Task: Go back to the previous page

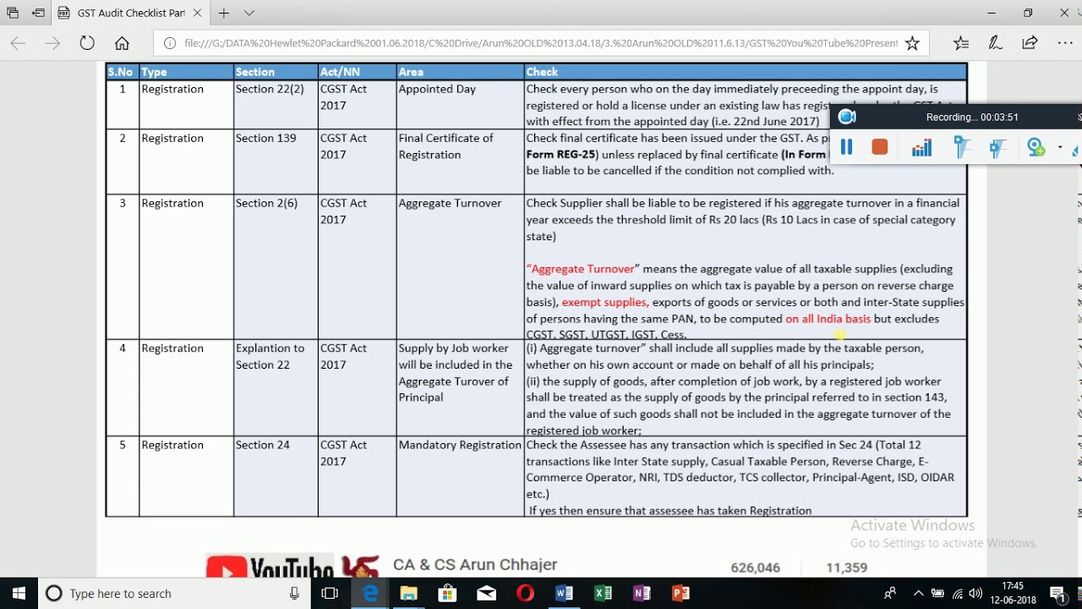Action: [x=18, y=43]
